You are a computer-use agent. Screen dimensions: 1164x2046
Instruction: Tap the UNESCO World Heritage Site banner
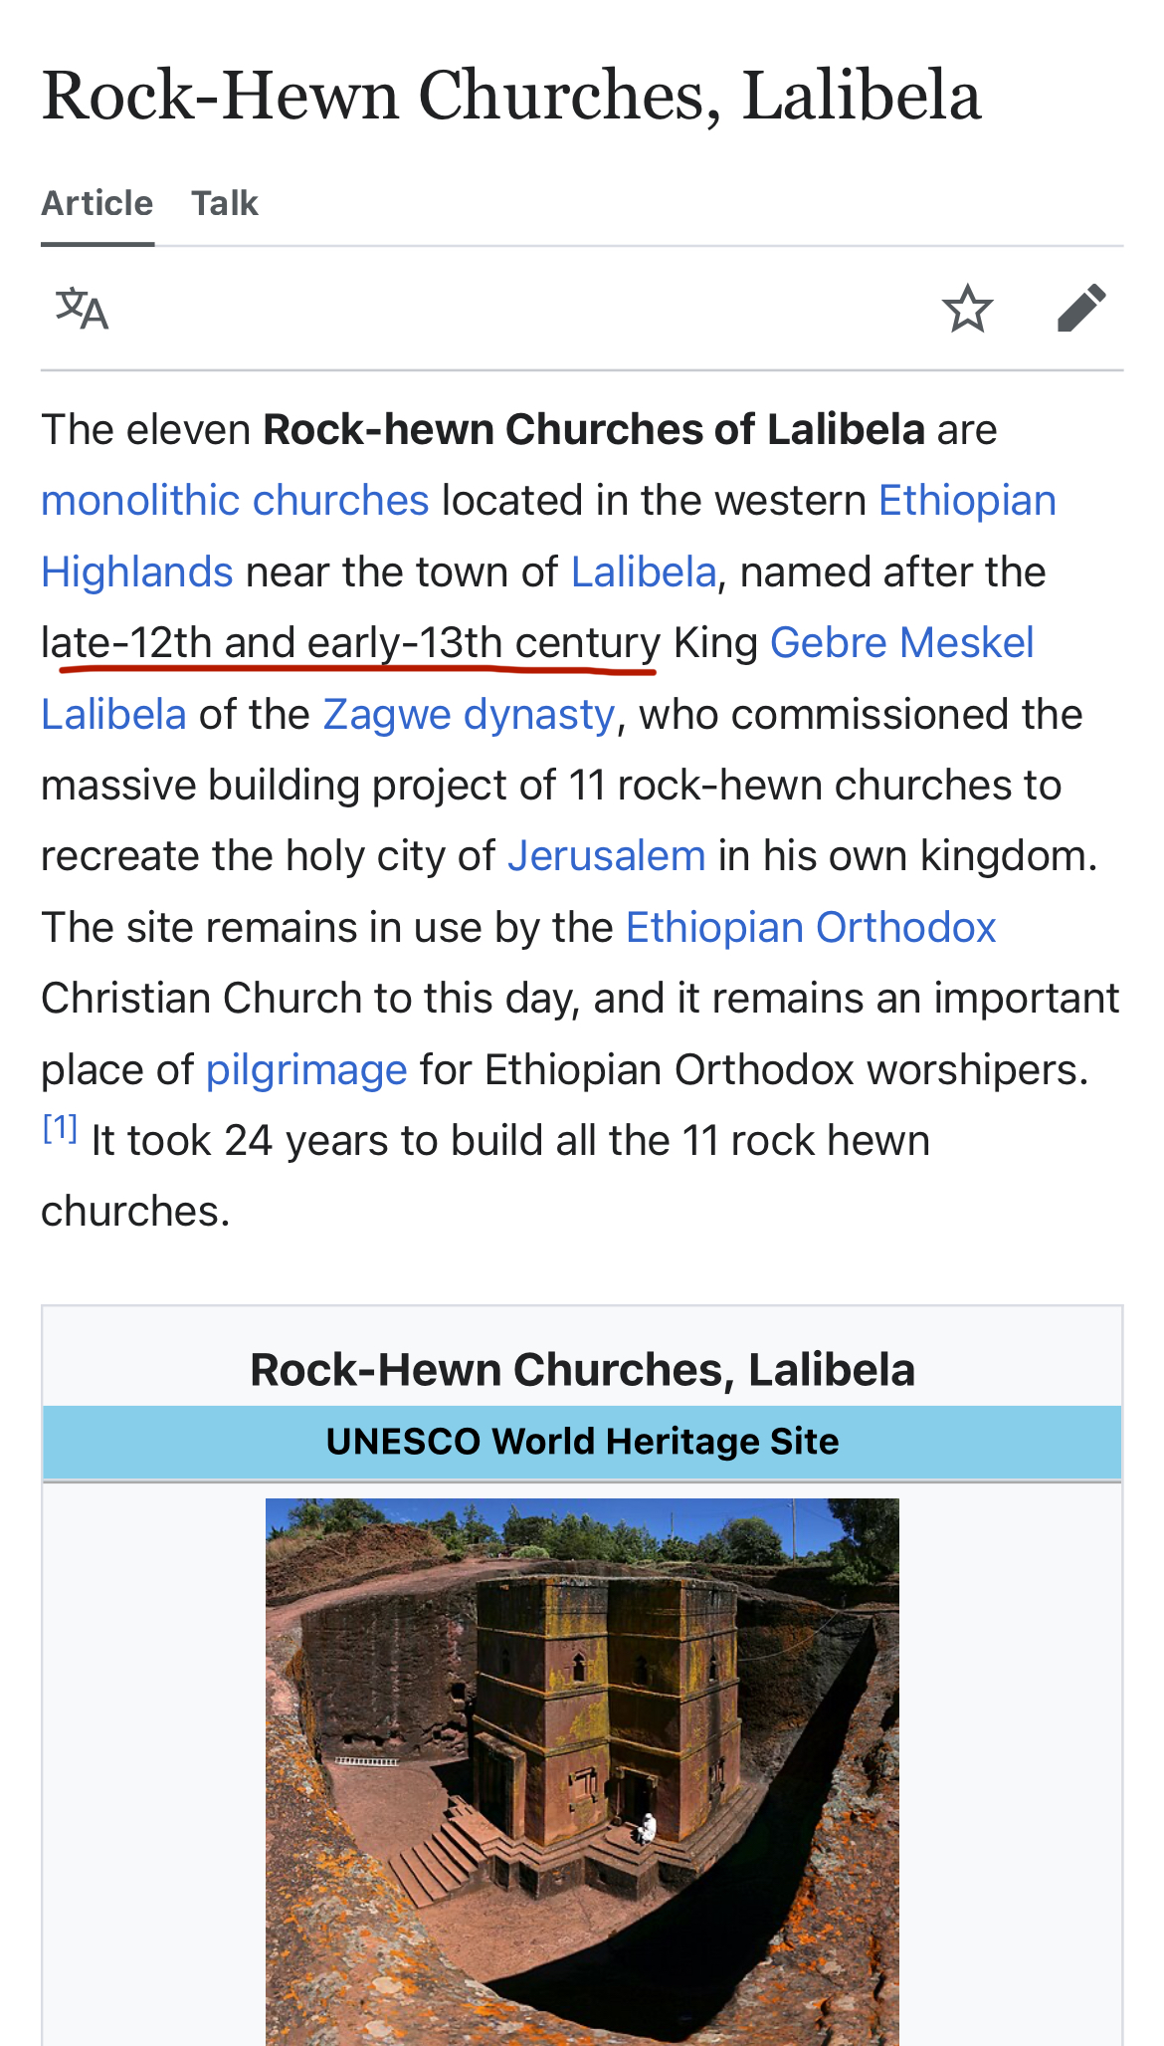coord(582,1442)
